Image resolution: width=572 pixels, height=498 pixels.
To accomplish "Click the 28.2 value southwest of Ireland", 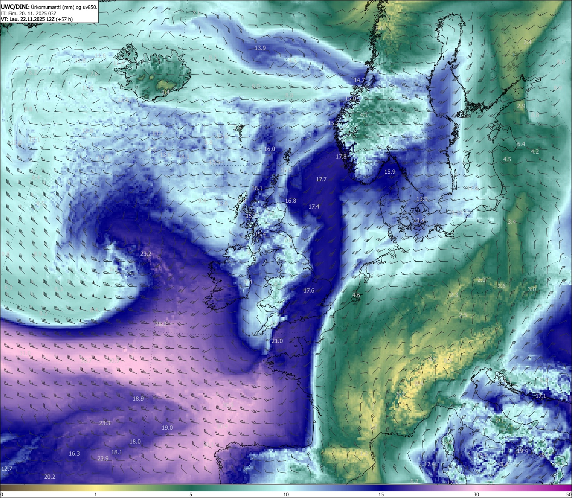I will (x=161, y=324).
